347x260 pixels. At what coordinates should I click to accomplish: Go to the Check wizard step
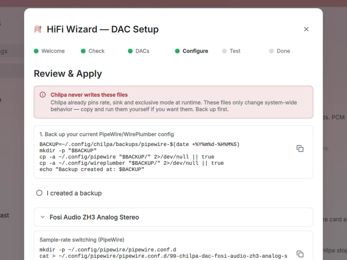tap(96, 51)
